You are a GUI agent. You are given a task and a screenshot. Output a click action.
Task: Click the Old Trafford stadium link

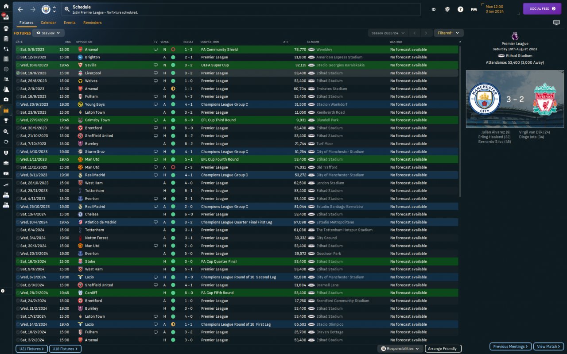coord(327,167)
